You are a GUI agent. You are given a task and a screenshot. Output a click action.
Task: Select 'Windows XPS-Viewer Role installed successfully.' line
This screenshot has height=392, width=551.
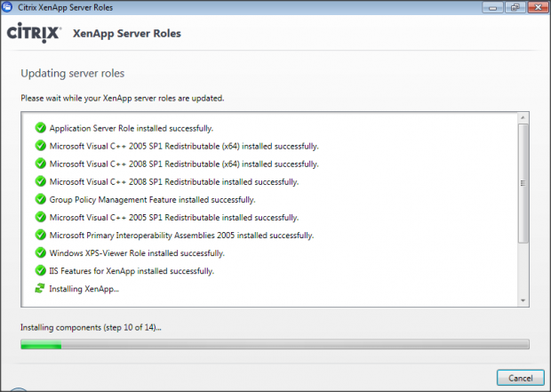click(137, 253)
